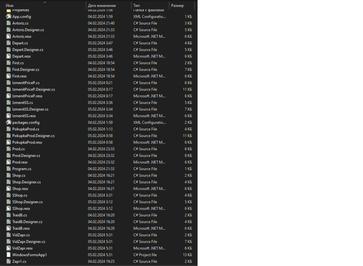
Task: Click the Properties folder icon
Action: tap(9, 10)
